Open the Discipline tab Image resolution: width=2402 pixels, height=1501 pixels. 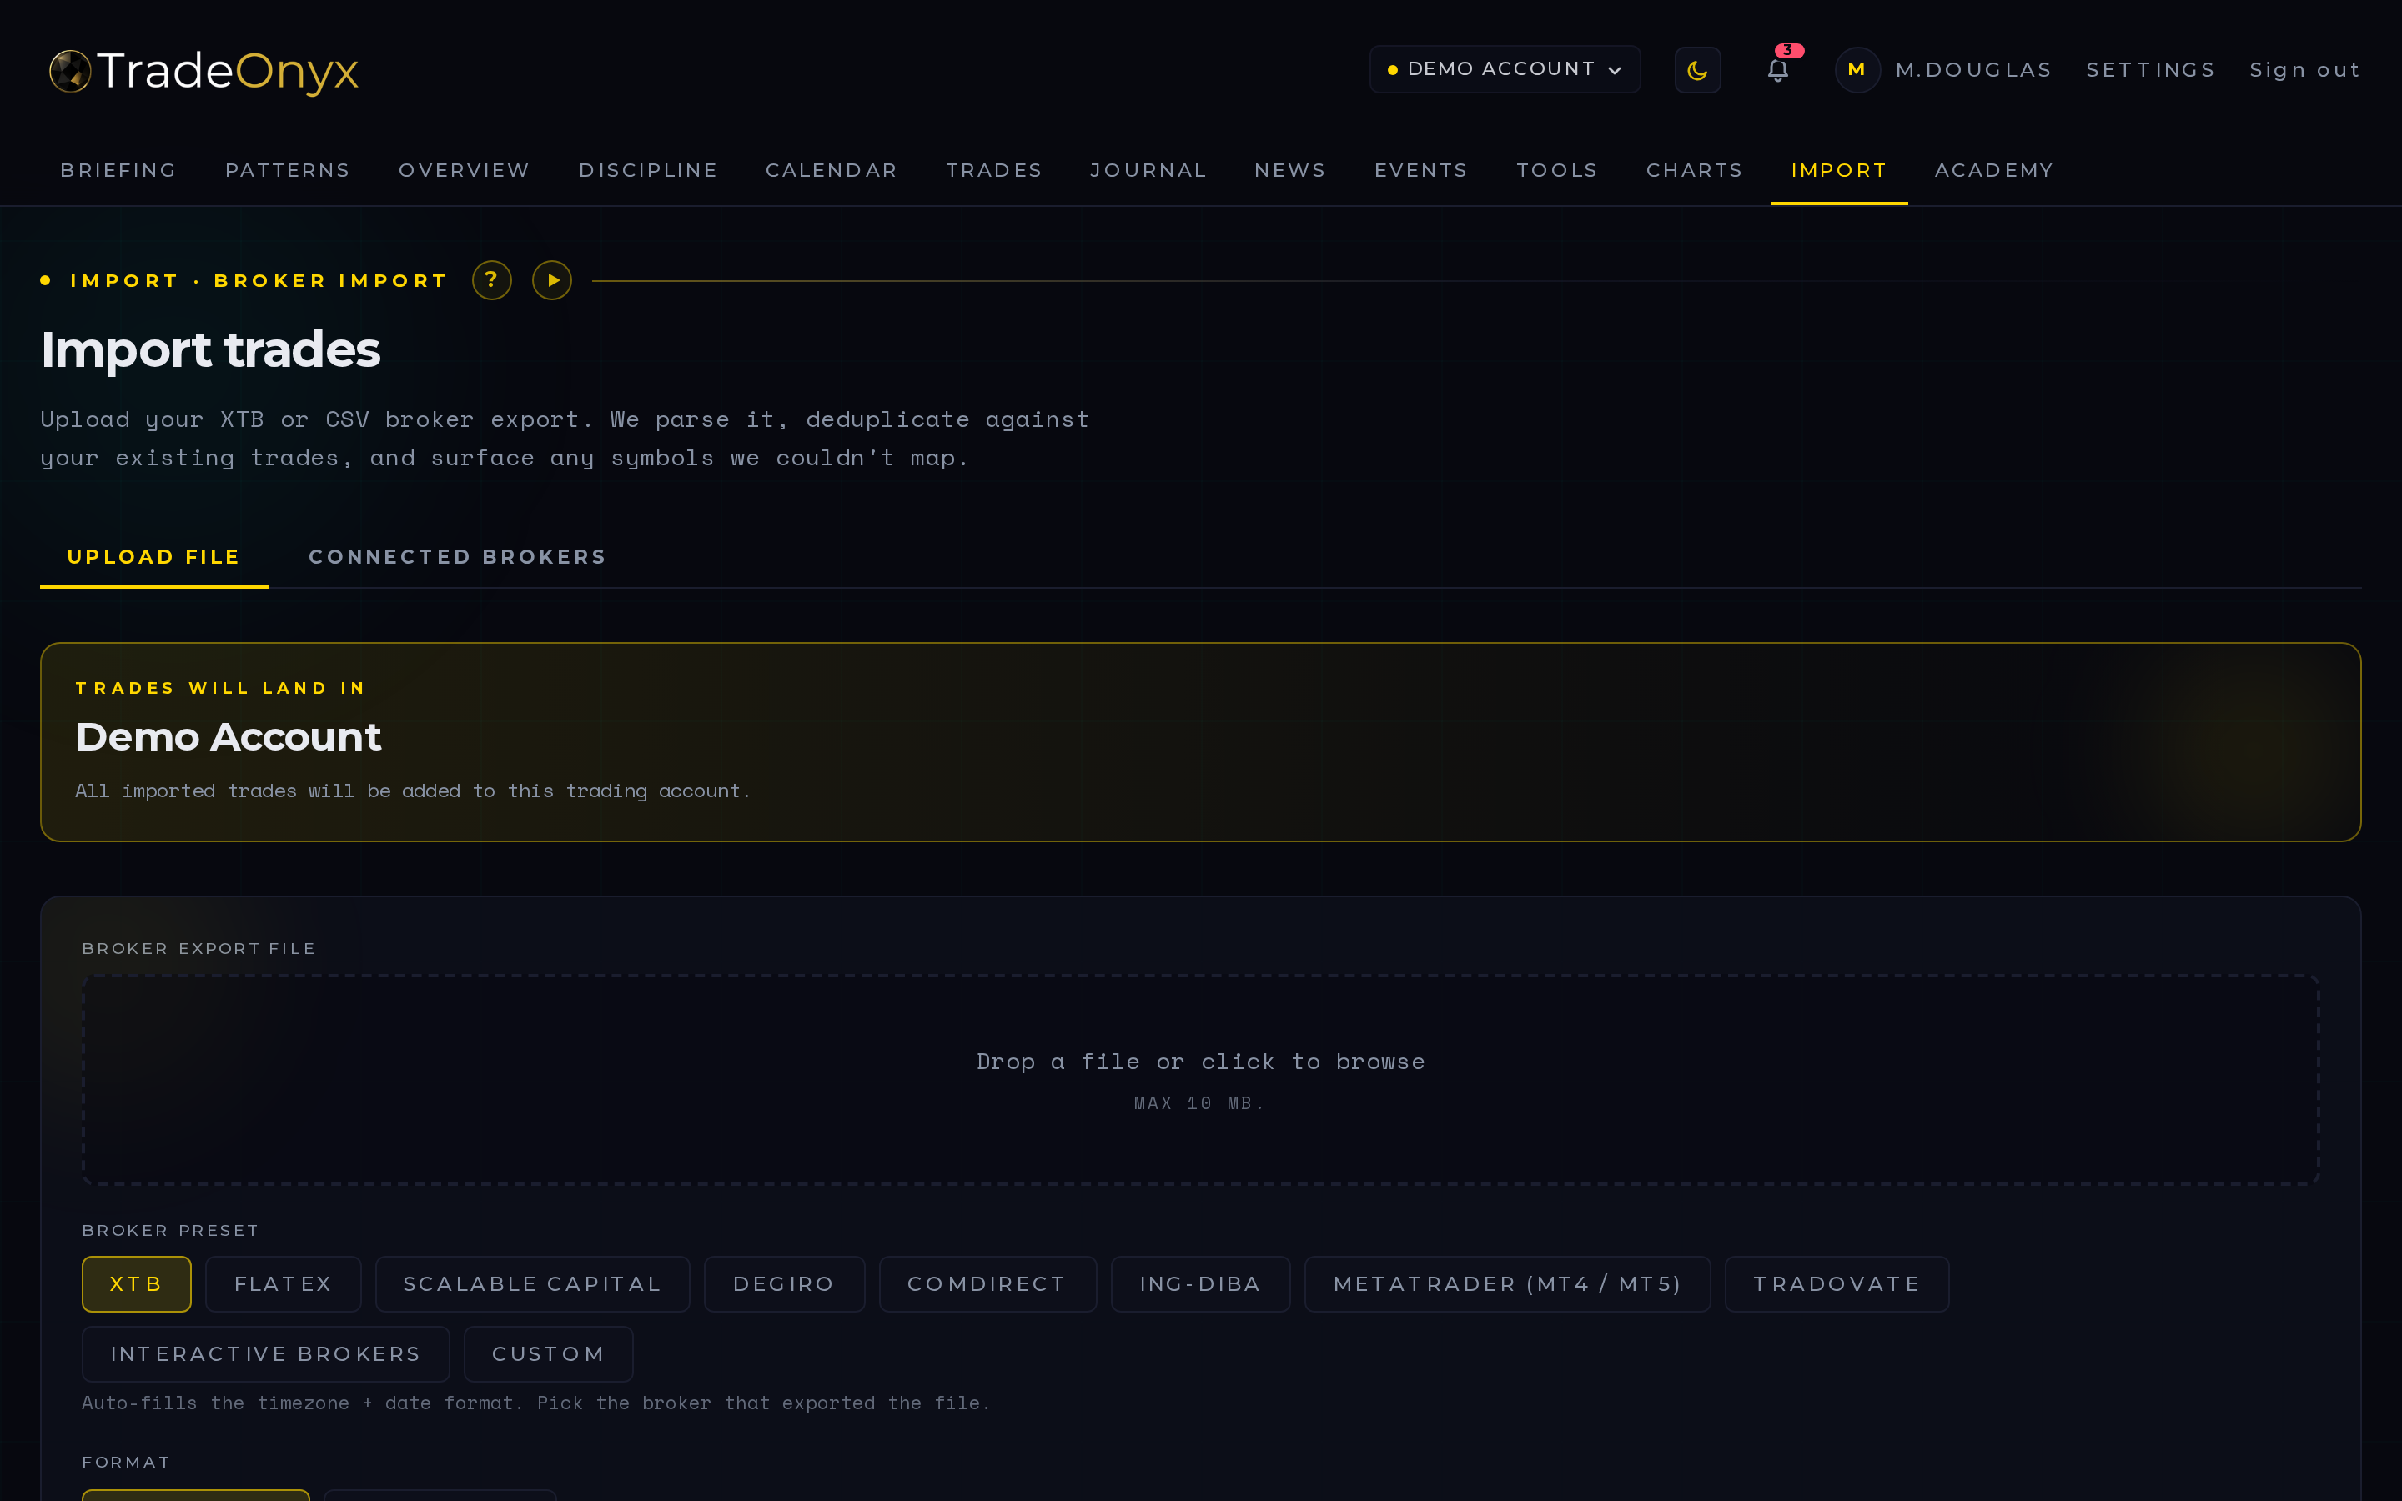648,171
